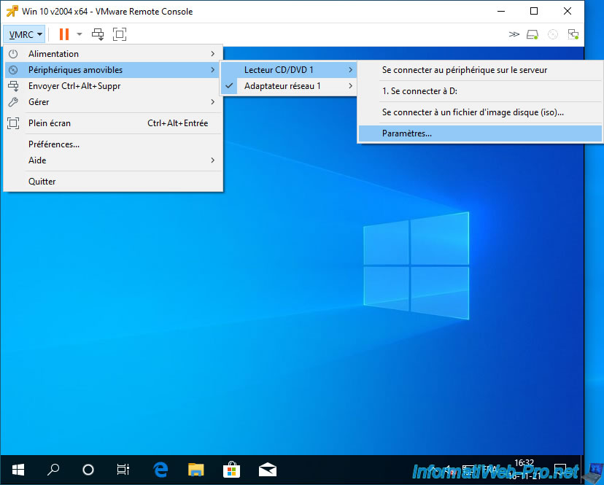Choose Envoyer Ctrl+Alt+Suppr
The width and height of the screenshot is (604, 485).
click(x=113, y=86)
